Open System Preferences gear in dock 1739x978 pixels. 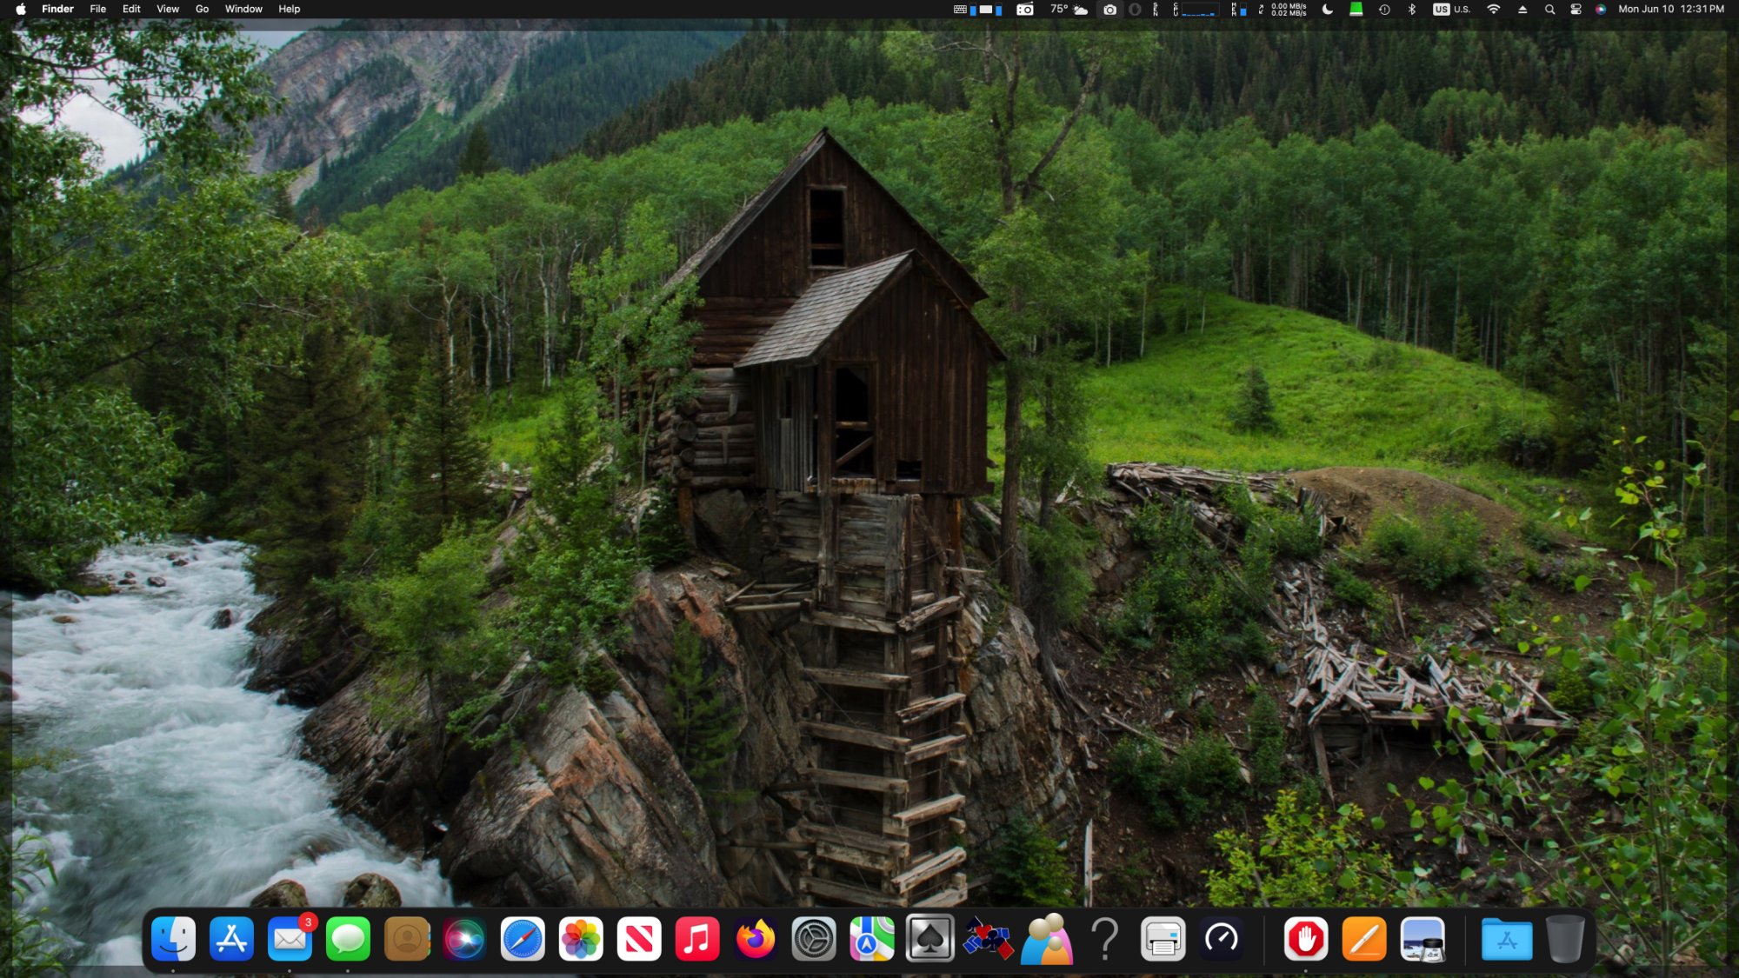[814, 939]
